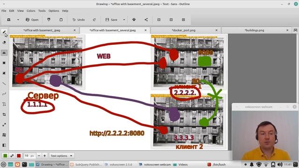Click the Open button

click(x=32, y=20)
